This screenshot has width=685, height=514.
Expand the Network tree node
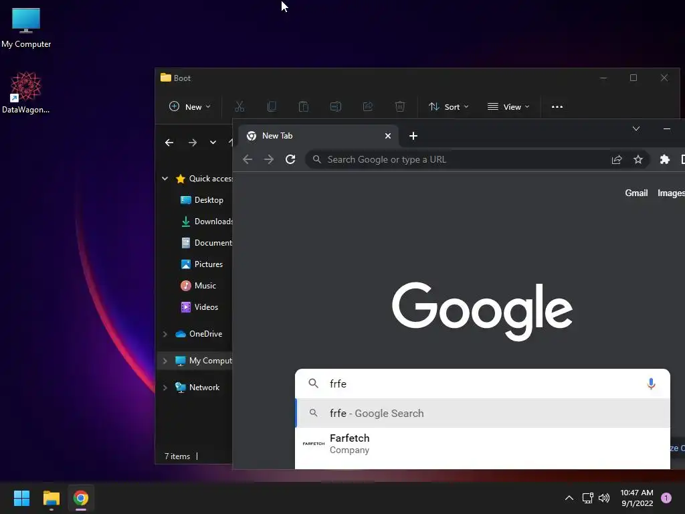pyautogui.click(x=165, y=388)
